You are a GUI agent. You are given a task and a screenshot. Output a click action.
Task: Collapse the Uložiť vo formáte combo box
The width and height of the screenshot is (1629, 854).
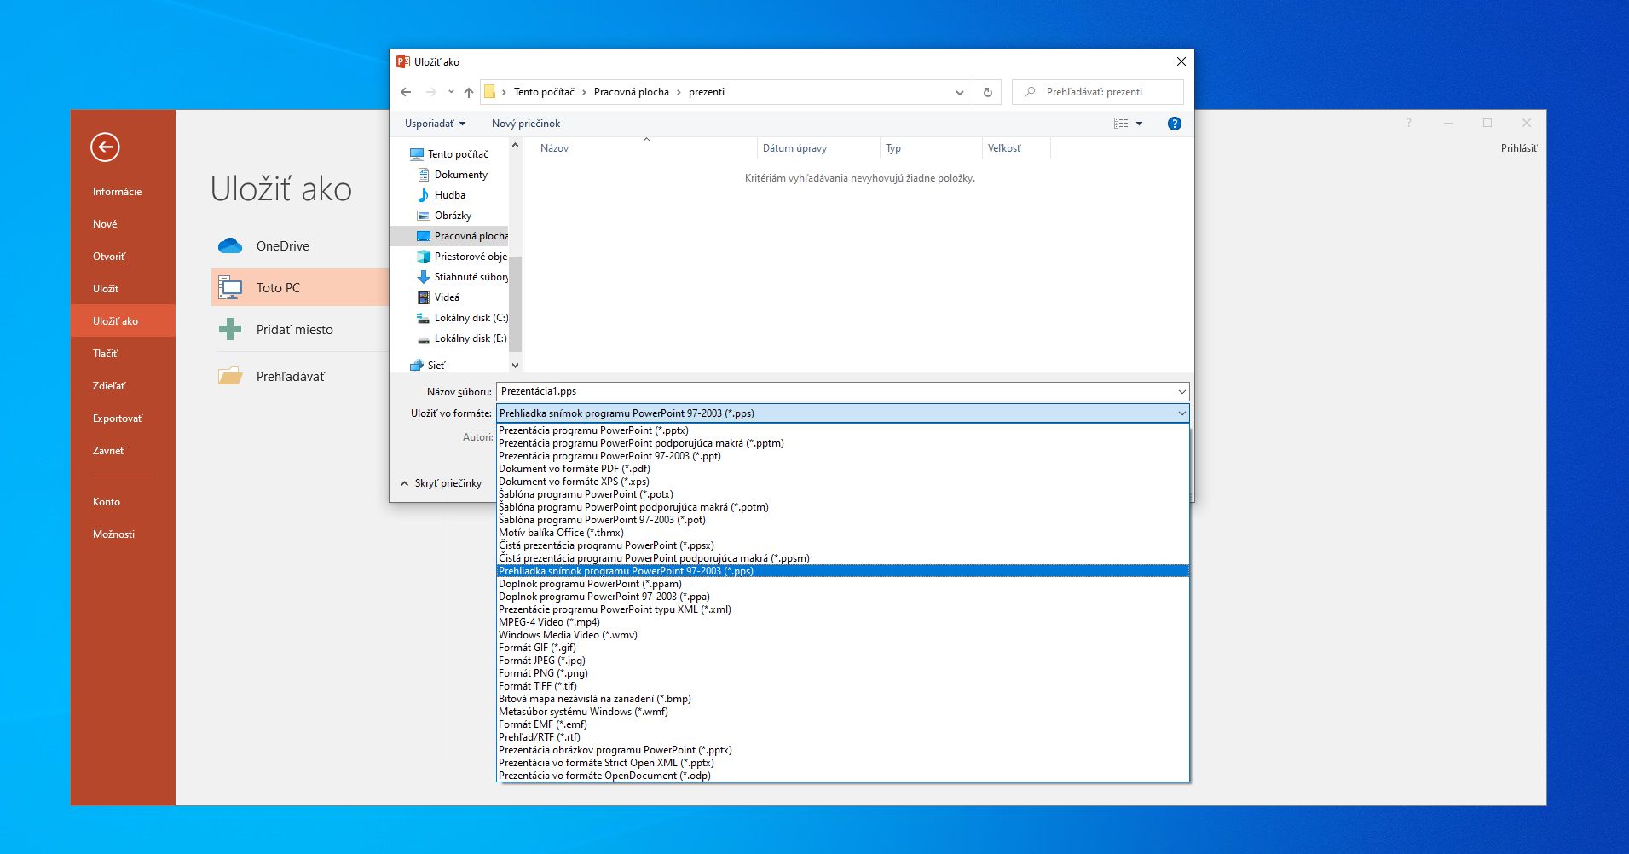point(1181,413)
